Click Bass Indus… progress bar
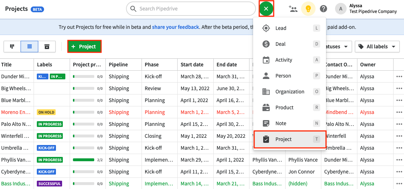 [83, 184]
